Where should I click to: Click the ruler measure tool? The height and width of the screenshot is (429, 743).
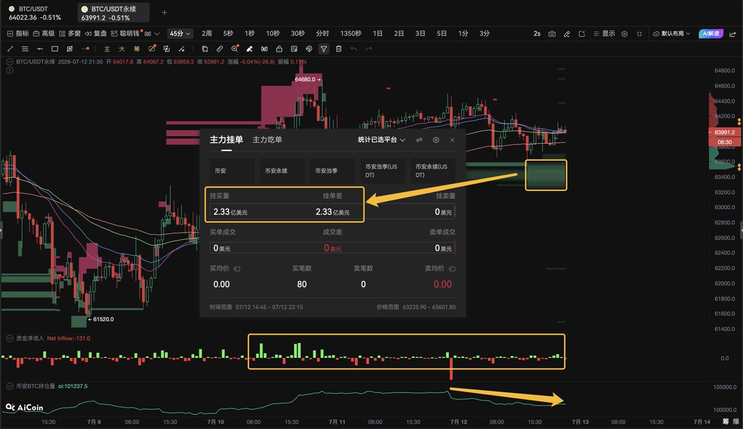[x=220, y=48]
